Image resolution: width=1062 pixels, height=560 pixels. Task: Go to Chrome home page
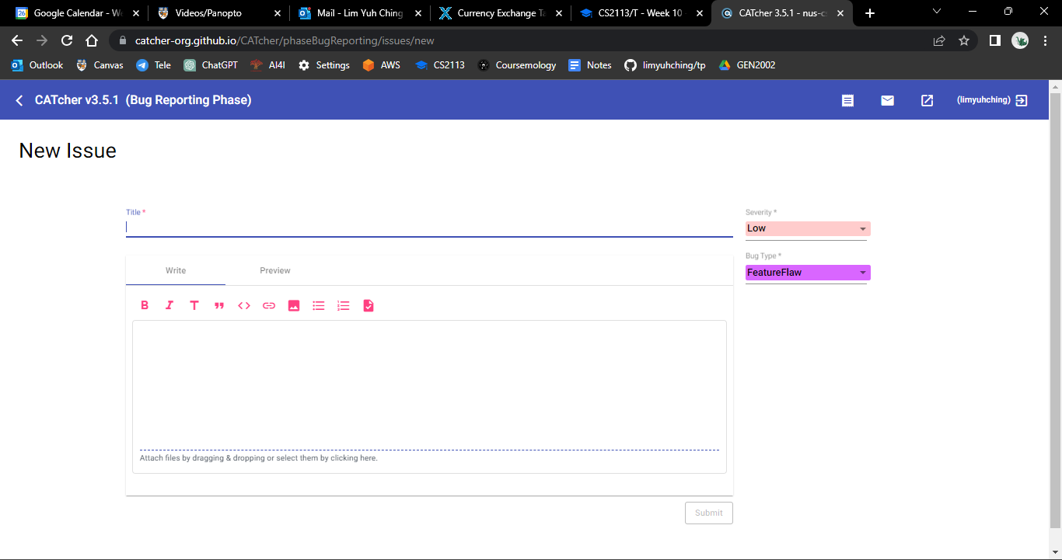pos(92,40)
